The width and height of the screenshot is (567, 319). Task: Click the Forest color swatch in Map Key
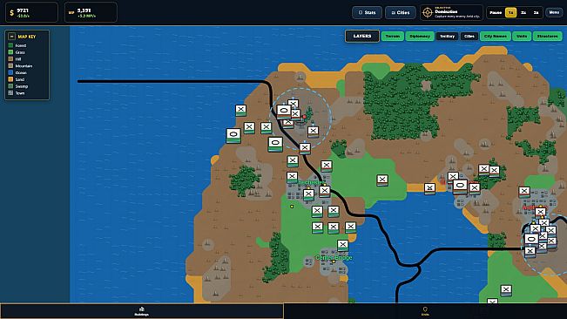(10, 45)
